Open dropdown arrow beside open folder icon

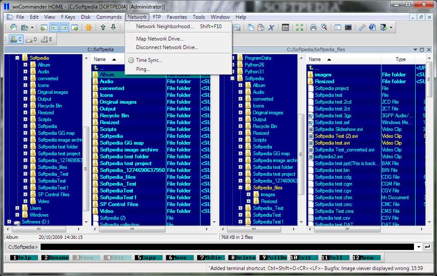coord(32,28)
